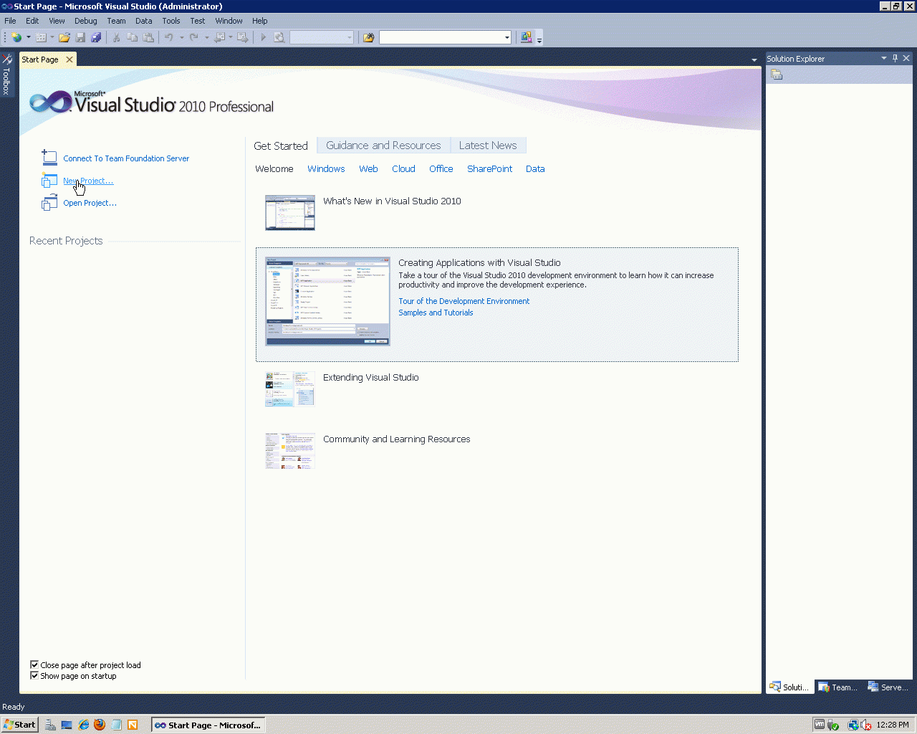Click the Save All toolbar icon
Viewport: 917px width, 734px height.
(96, 37)
